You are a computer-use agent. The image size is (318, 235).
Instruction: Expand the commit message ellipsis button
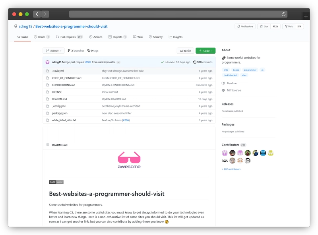[118, 62]
